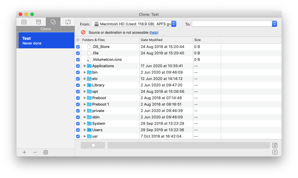Viewport: 298px width, 178px height.
Task: Click the not-accessible warning icon
Action: pos(83,32)
